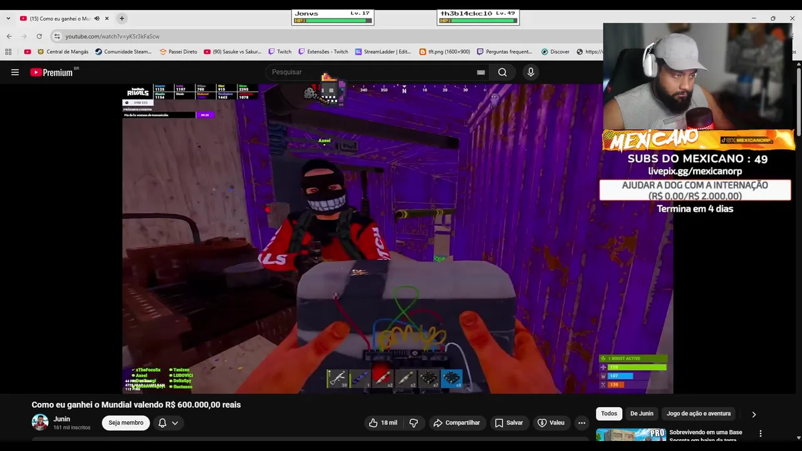
Task: Open the Junin channel name link
Action: [x=61, y=419]
